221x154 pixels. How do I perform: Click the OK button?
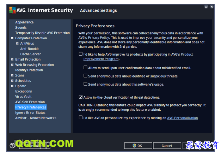click(x=138, y=145)
